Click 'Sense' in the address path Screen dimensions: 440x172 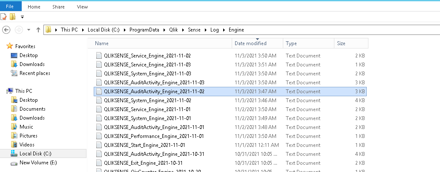(194, 30)
